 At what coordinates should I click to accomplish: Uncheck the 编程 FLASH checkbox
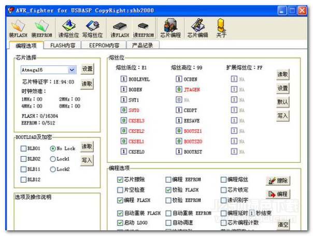pyautogui.click(x=120, y=200)
